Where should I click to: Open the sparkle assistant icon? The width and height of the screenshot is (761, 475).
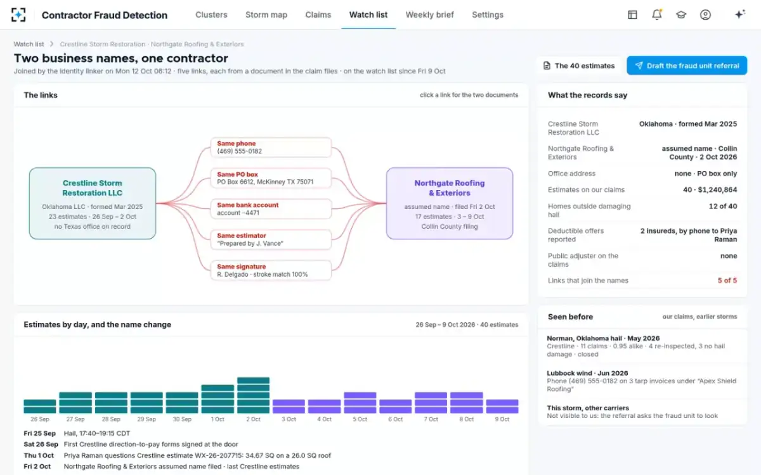pyautogui.click(x=739, y=15)
